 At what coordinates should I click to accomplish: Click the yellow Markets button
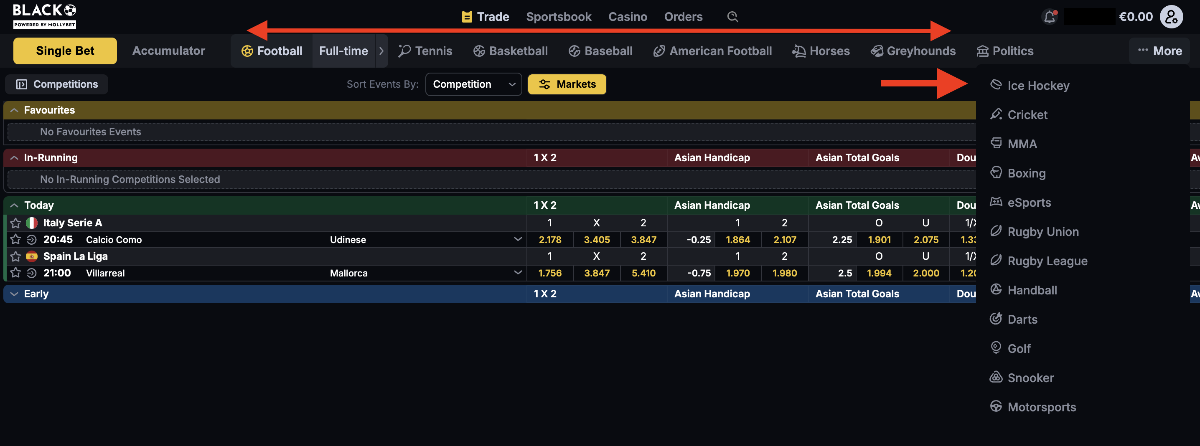567,84
